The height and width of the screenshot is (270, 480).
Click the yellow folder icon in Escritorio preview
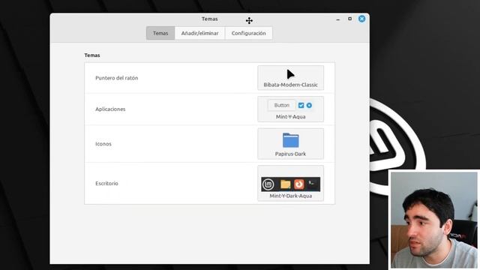(x=285, y=184)
